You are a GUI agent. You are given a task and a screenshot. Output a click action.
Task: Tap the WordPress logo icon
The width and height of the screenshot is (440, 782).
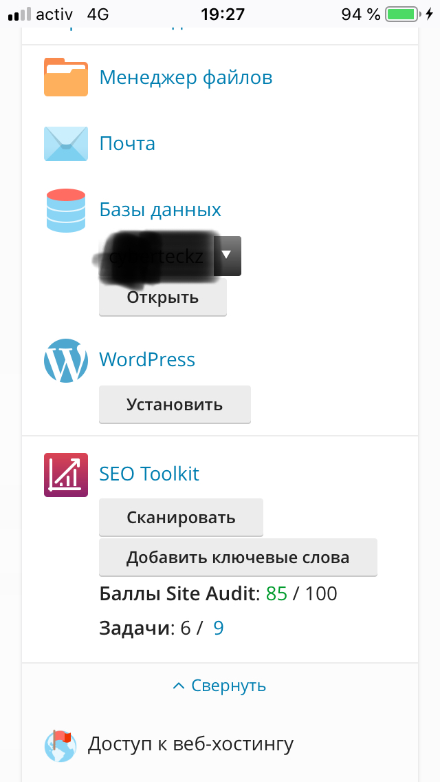tap(66, 360)
